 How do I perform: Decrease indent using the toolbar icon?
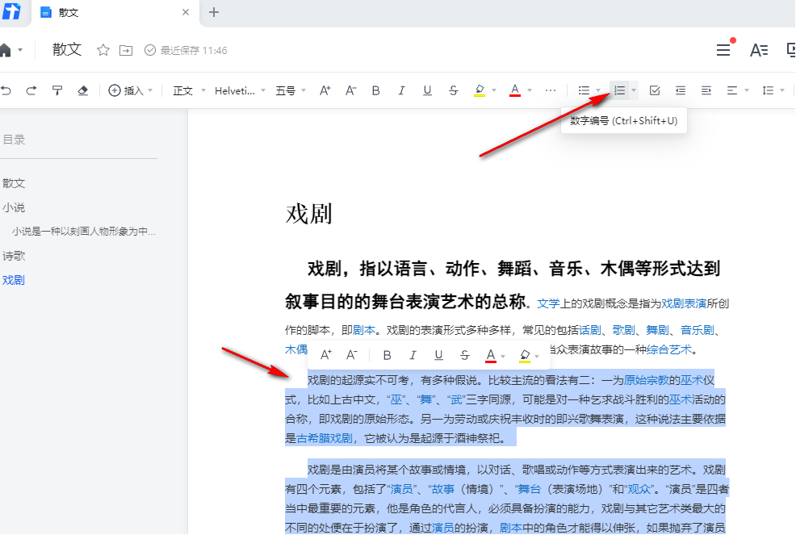pos(681,90)
